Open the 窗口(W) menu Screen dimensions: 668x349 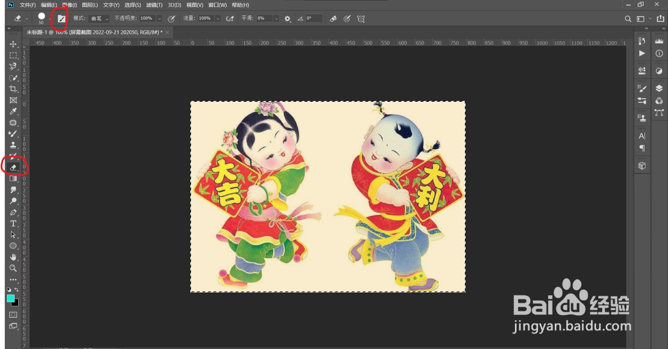pos(218,5)
